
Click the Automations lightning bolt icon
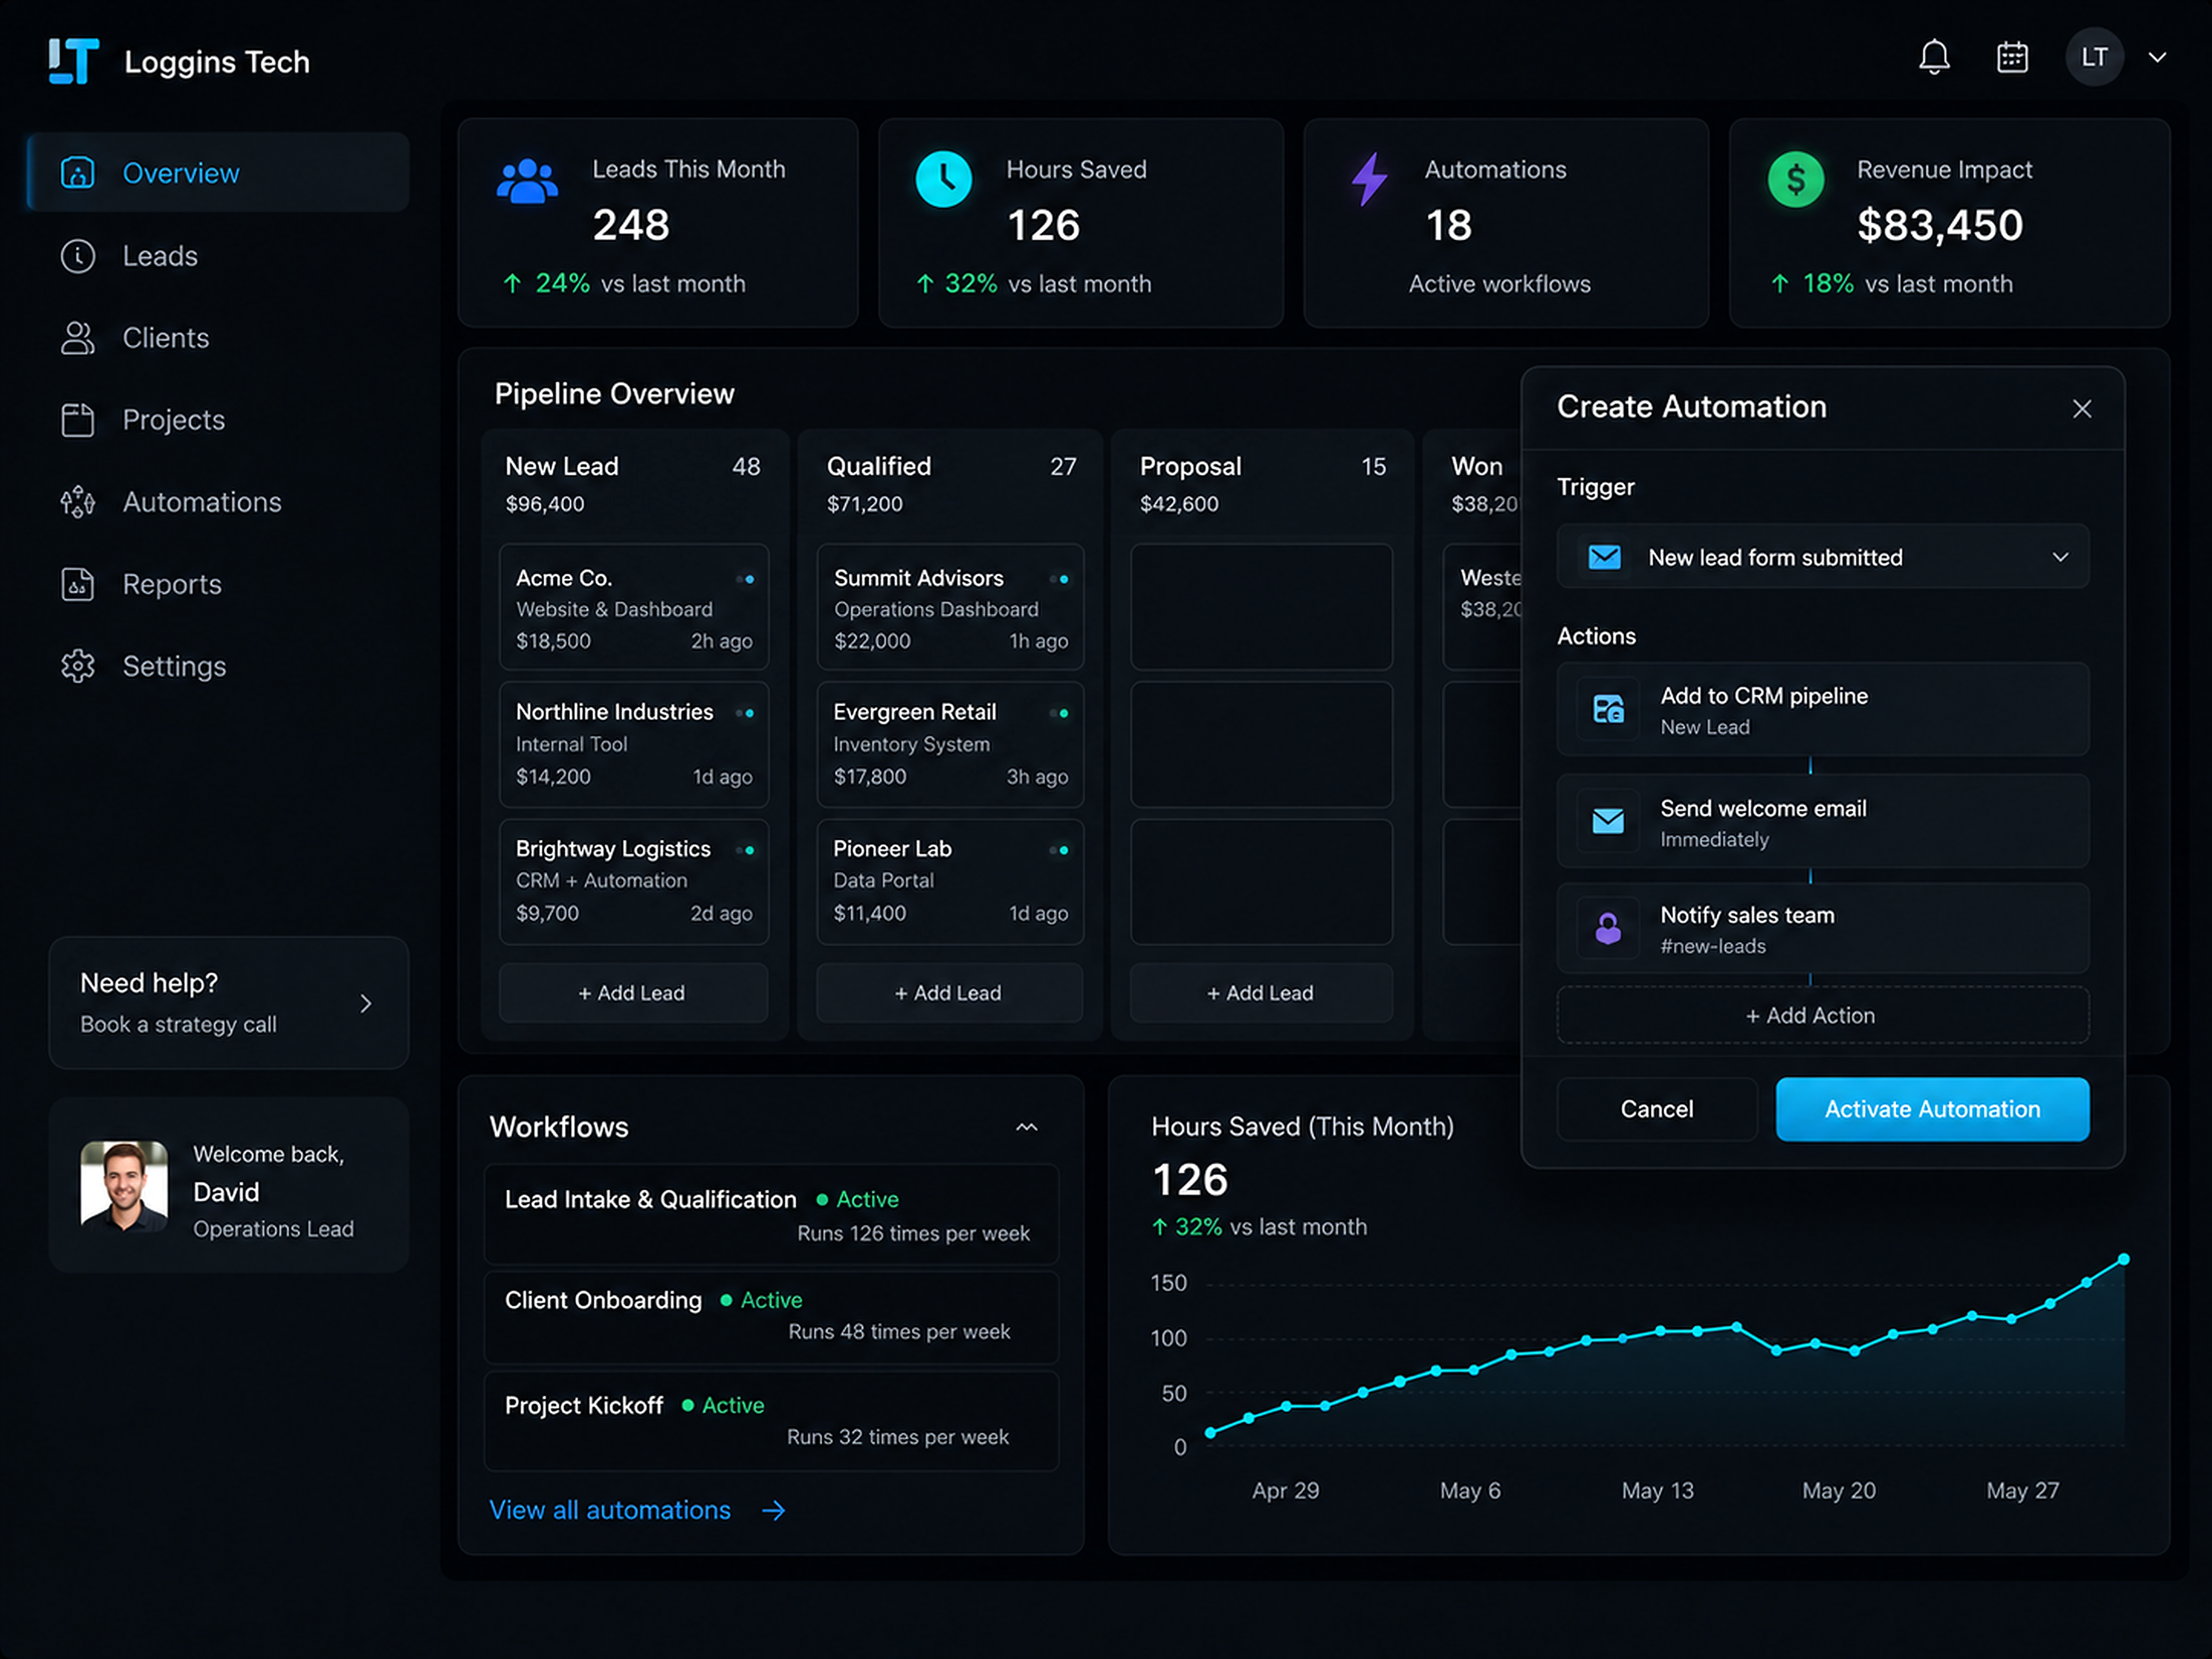pyautogui.click(x=1369, y=179)
